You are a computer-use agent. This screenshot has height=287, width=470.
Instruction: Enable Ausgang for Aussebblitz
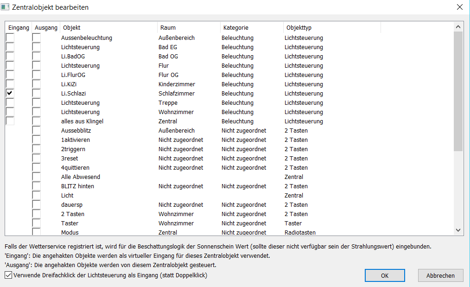pyautogui.click(x=37, y=130)
